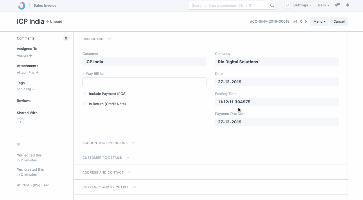Toggle Is Return (Credit Note) checkbox
The height and width of the screenshot is (200, 363).
tap(85, 104)
